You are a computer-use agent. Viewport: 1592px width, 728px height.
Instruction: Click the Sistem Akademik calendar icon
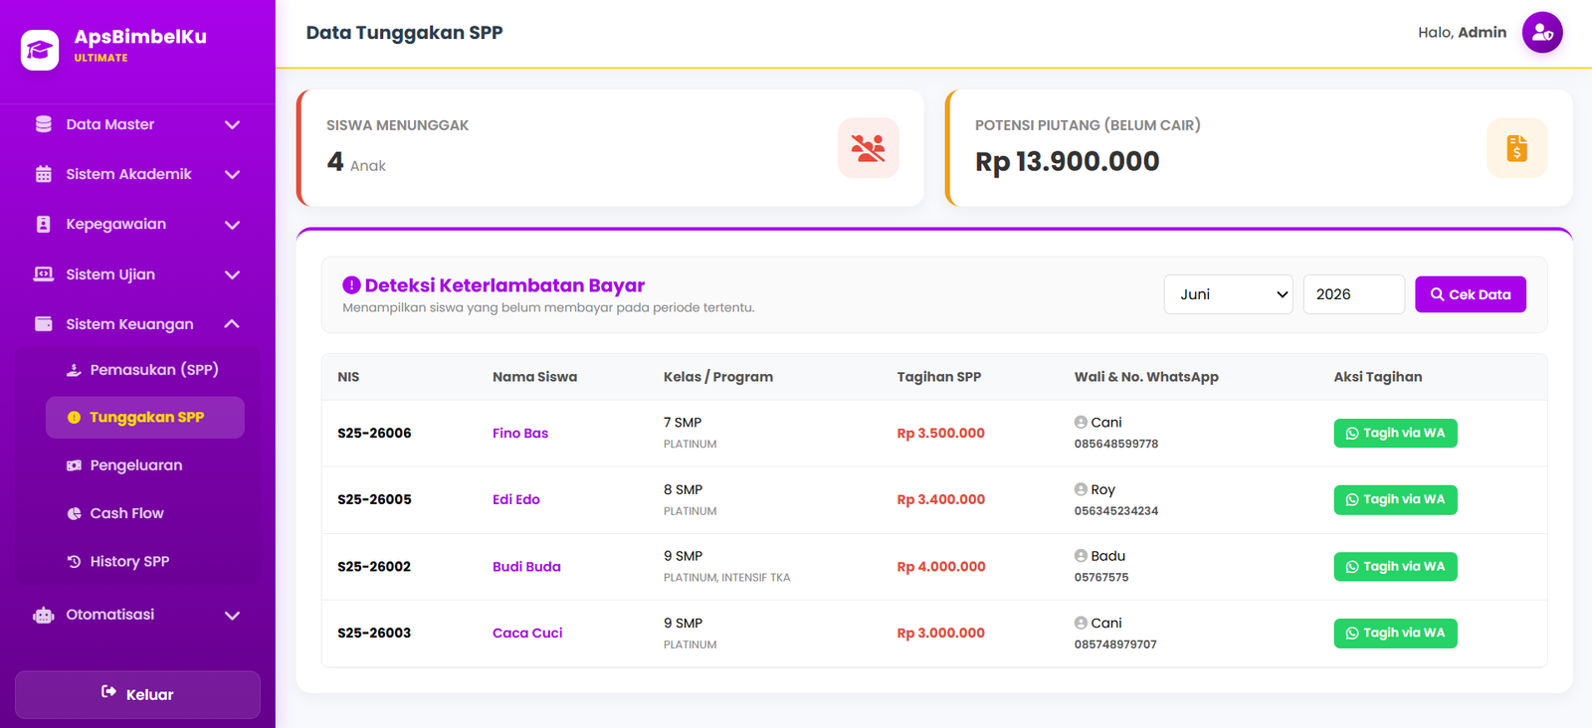pyautogui.click(x=44, y=174)
